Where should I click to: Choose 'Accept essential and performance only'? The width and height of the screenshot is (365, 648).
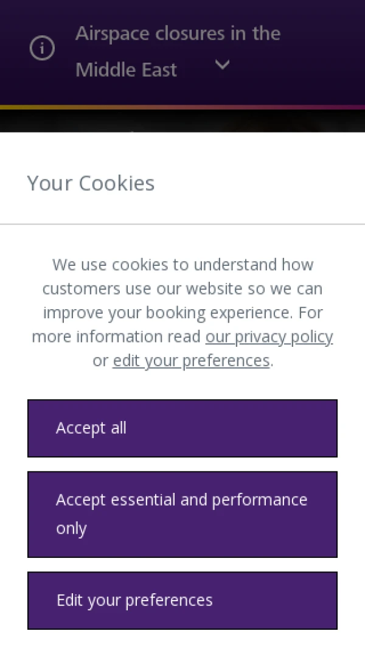point(182,514)
